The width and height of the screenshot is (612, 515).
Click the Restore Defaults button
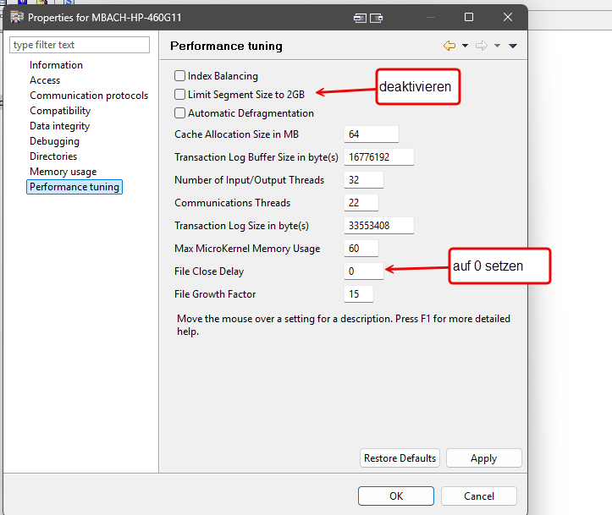(400, 458)
